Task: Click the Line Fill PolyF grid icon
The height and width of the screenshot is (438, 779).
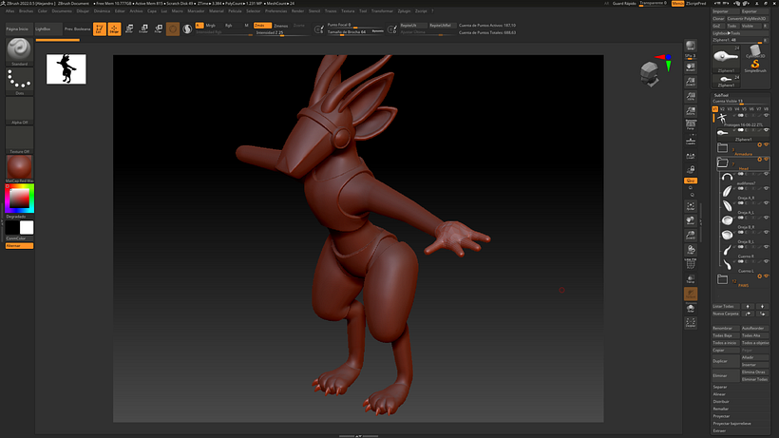Action: pyautogui.click(x=691, y=263)
